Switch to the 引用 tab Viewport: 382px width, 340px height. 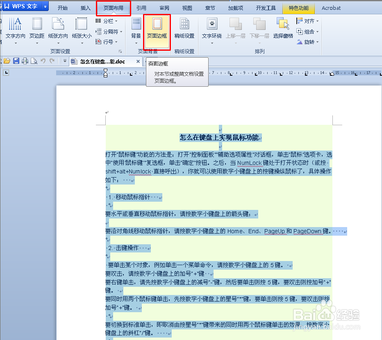click(141, 8)
